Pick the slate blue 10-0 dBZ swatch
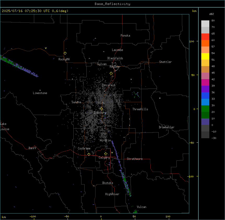225x220 pixels. [205, 122]
